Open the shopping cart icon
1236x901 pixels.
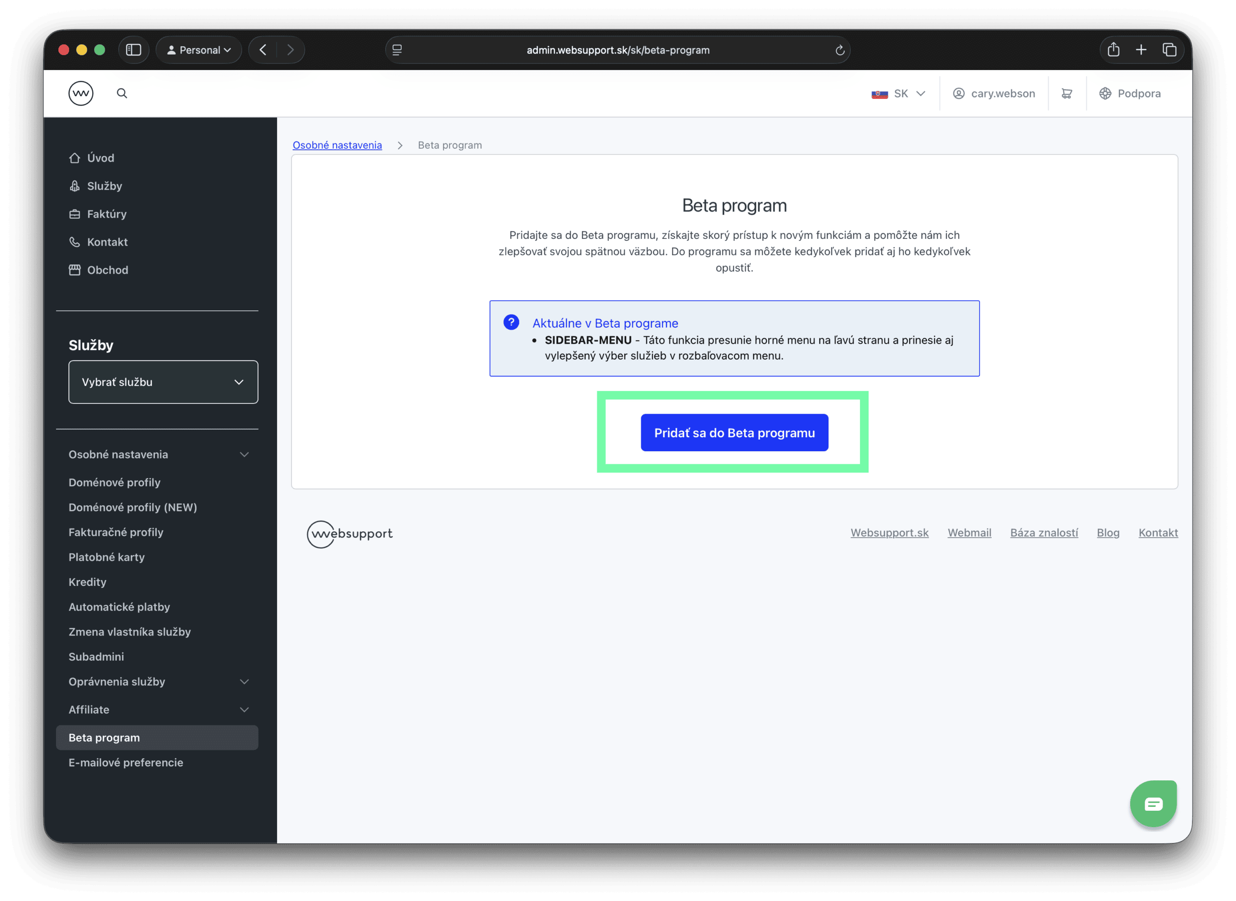(1068, 93)
